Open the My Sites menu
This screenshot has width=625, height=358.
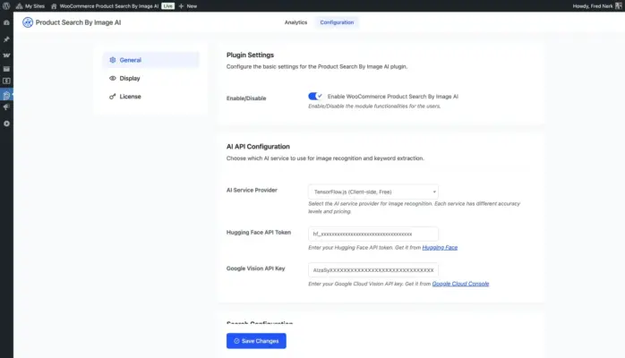(x=30, y=6)
